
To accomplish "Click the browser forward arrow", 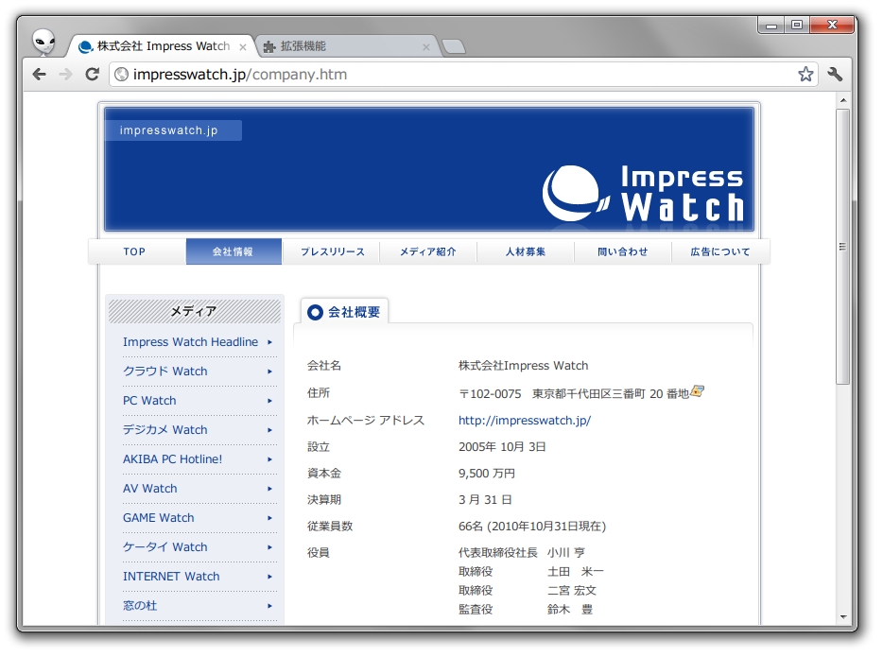I will pos(66,75).
